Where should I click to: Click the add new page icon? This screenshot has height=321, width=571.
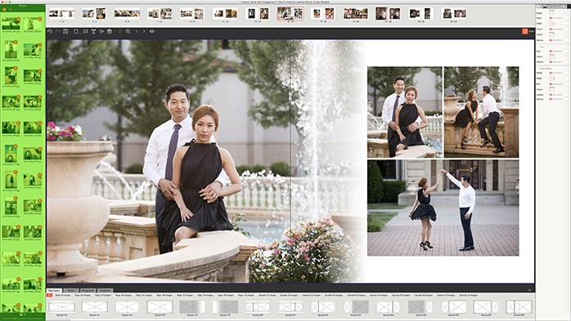(76, 32)
